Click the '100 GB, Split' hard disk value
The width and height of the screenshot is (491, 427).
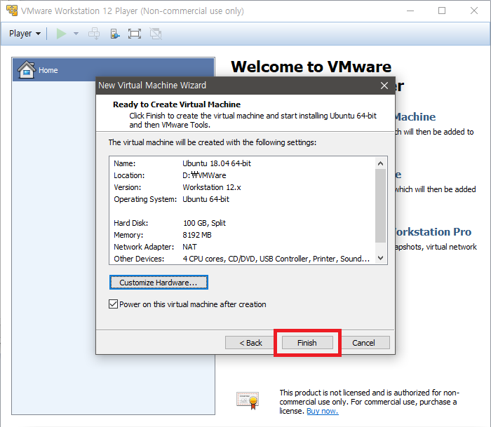(x=204, y=223)
